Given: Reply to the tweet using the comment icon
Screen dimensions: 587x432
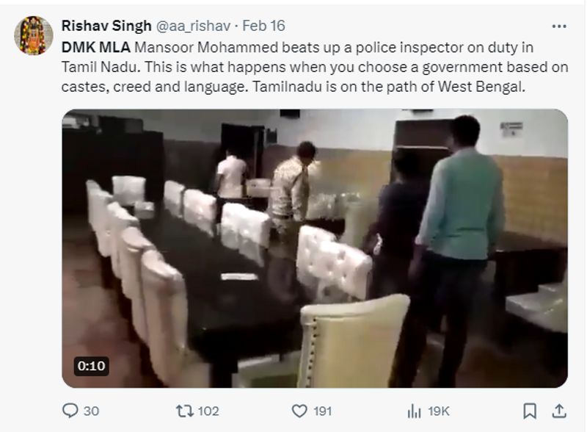Looking at the screenshot, I should [71, 411].
